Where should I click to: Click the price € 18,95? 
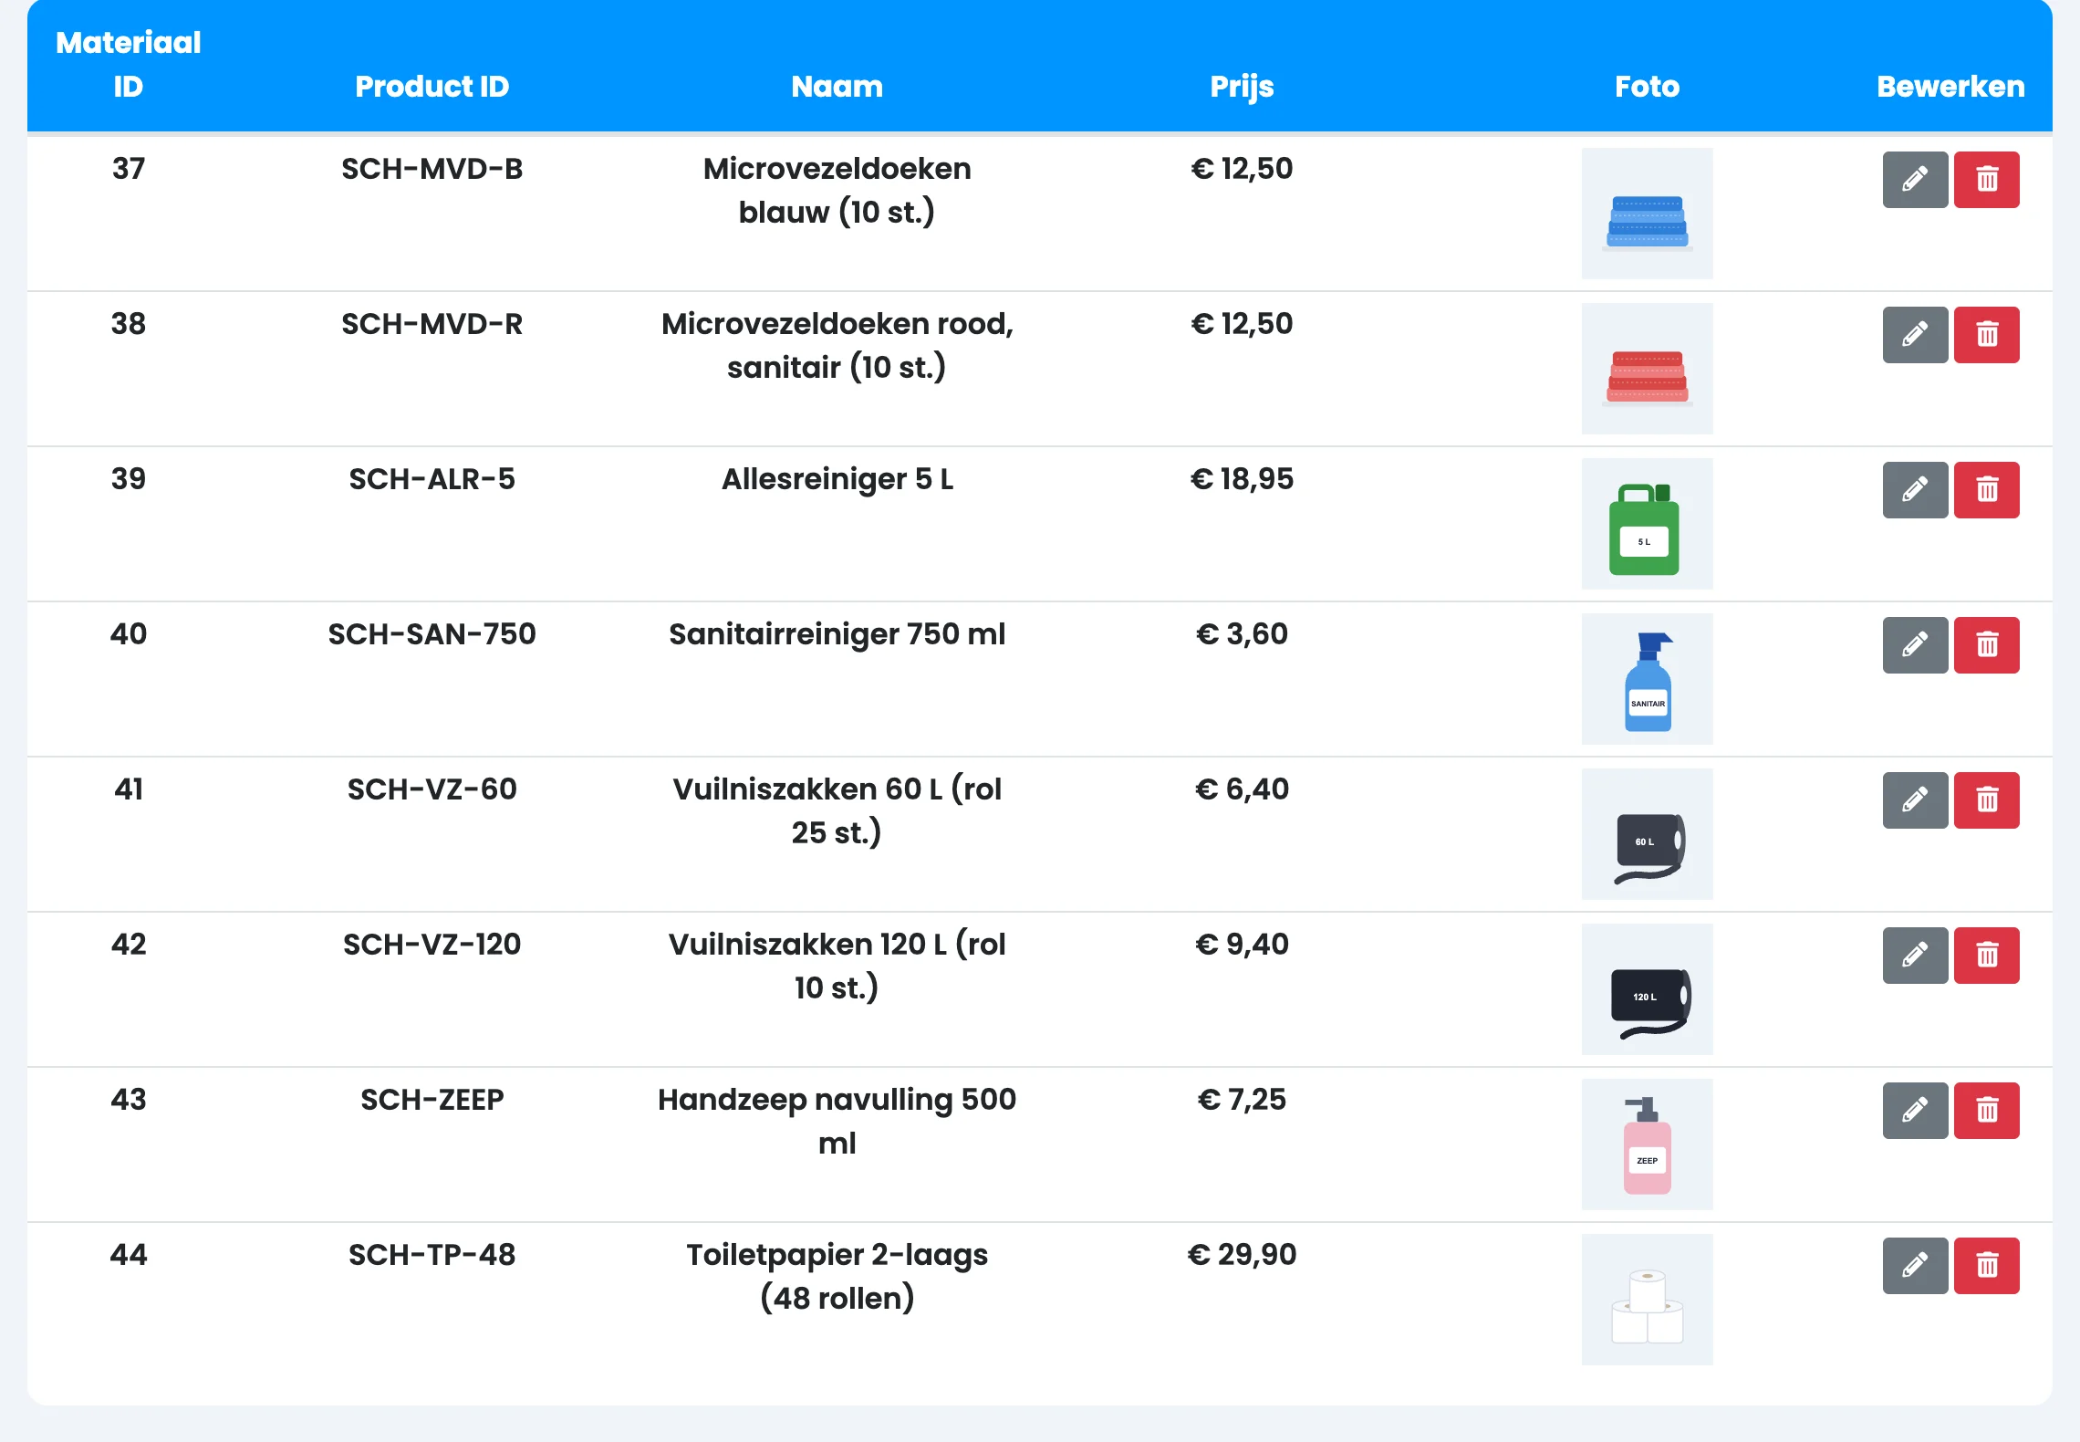coord(1242,479)
